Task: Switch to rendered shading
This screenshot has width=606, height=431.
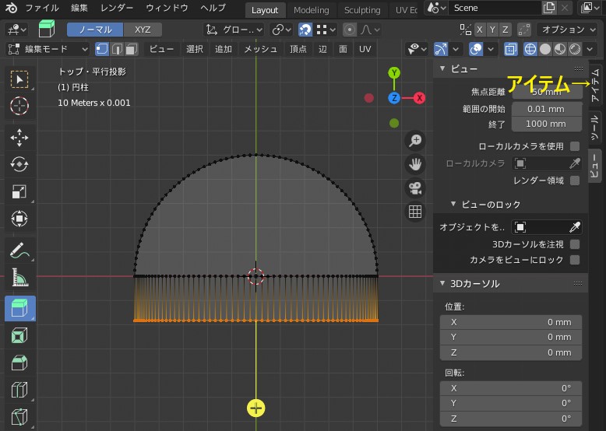Action: click(575, 49)
